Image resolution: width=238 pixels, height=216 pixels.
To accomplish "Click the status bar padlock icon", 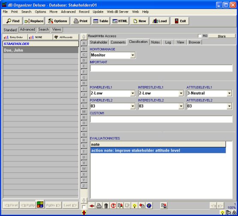I will [x=234, y=213].
